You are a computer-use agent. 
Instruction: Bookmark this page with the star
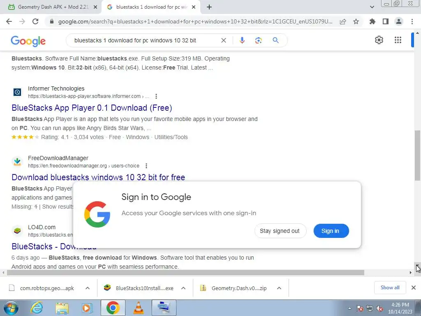tap(356, 21)
